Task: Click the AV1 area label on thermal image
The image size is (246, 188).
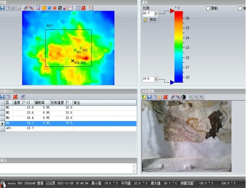Action: (50, 26)
